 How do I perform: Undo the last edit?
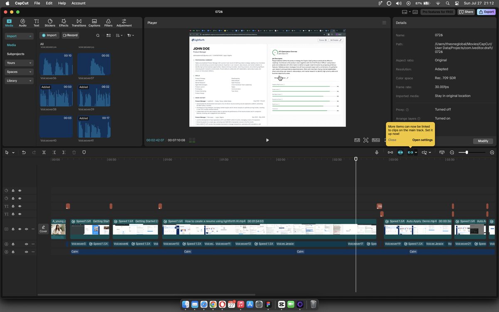pyautogui.click(x=24, y=153)
